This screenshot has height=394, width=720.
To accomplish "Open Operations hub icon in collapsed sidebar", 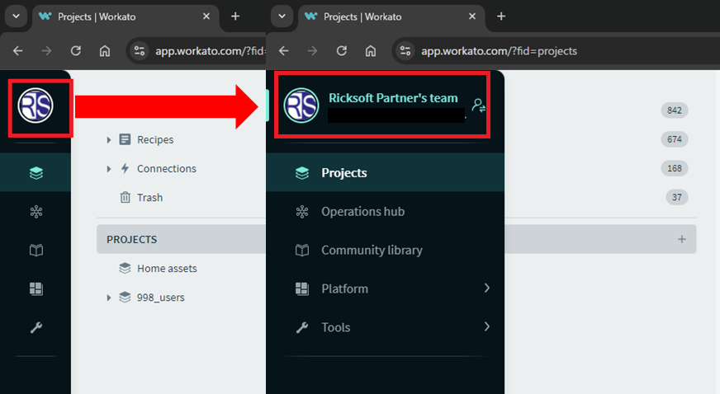I will pos(36,212).
